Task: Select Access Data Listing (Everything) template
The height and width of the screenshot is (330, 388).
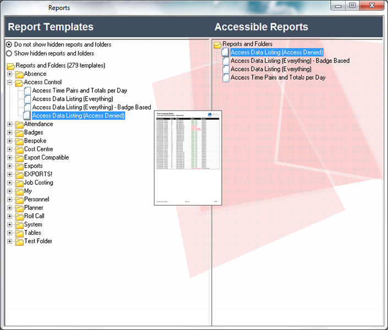Action: (x=72, y=99)
